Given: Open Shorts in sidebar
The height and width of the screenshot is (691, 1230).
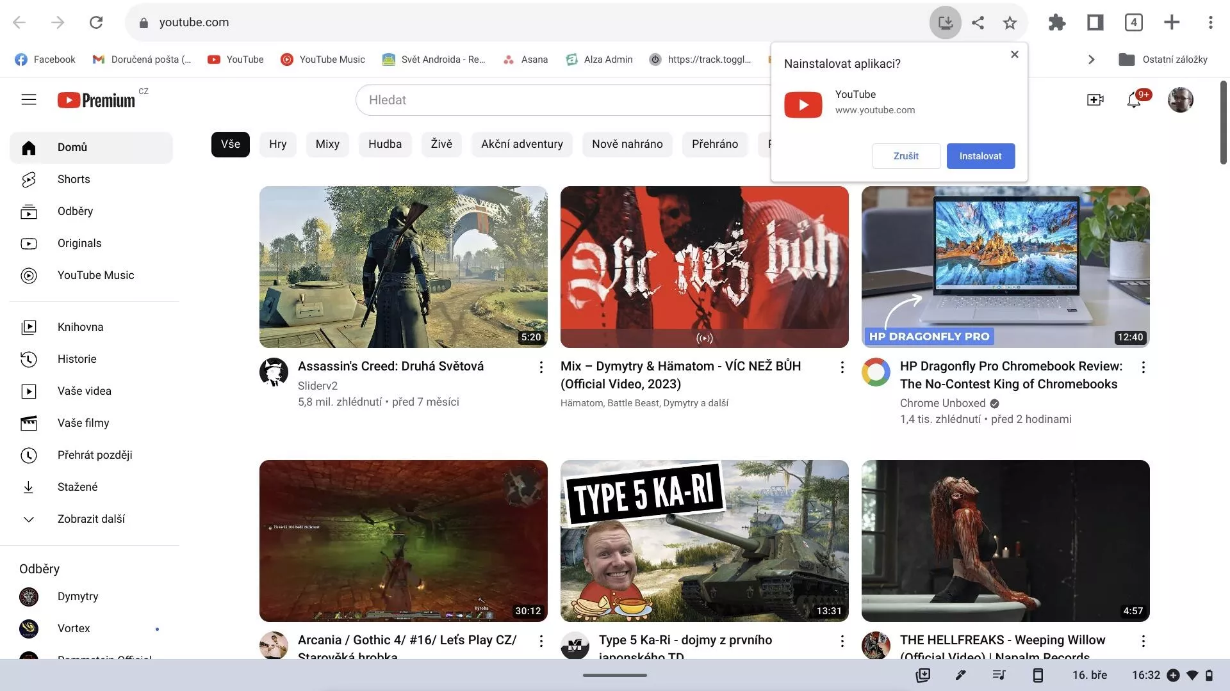Looking at the screenshot, I should [91, 180].
